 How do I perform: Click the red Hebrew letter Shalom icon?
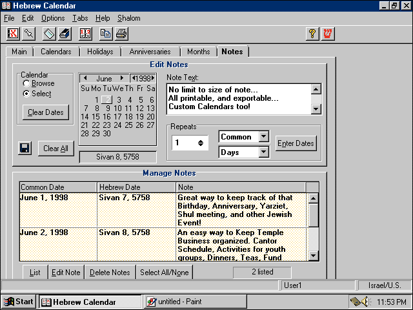click(x=328, y=34)
